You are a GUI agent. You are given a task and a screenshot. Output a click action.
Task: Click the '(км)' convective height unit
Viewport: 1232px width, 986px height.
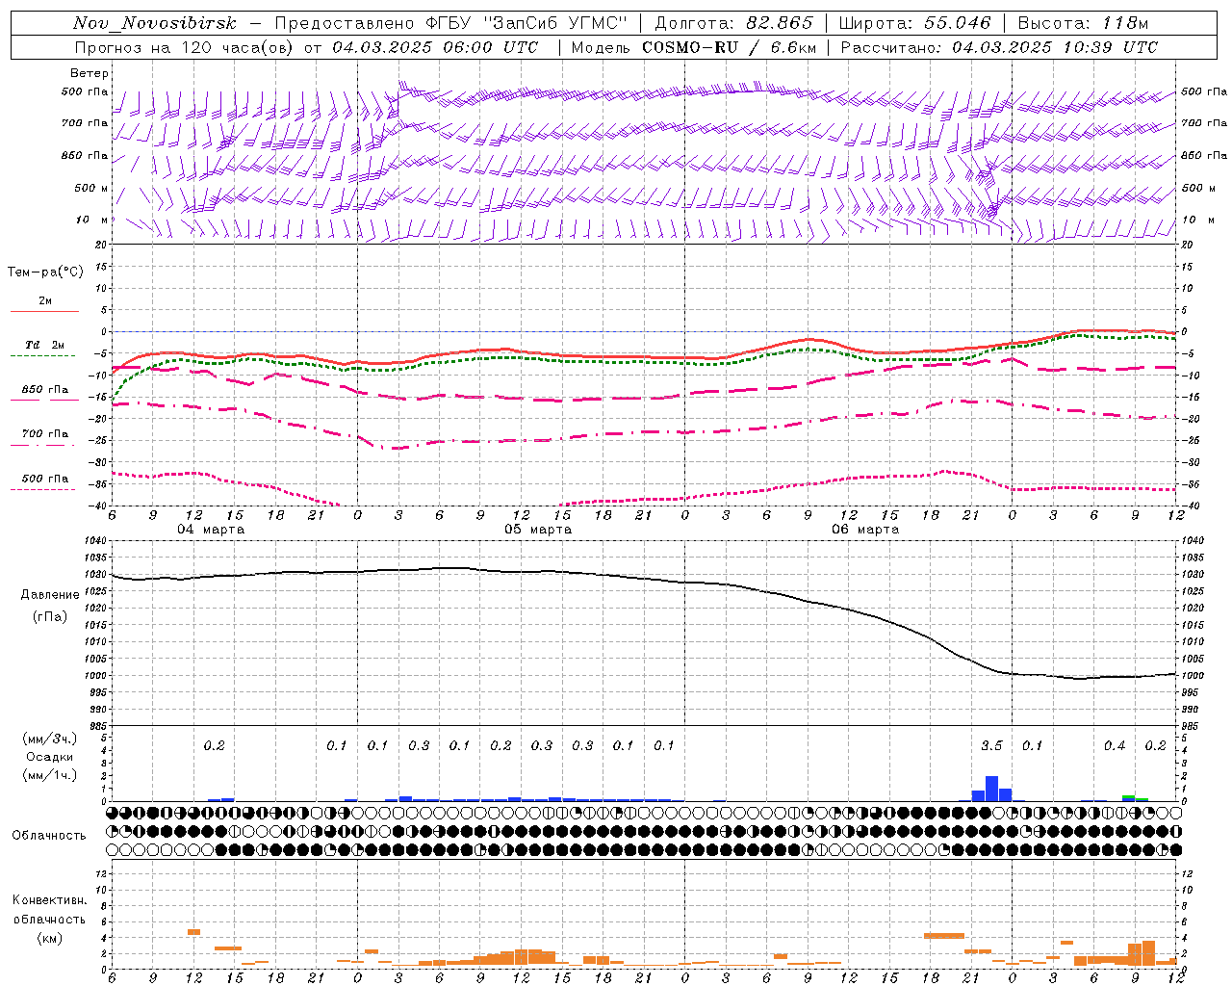(49, 937)
